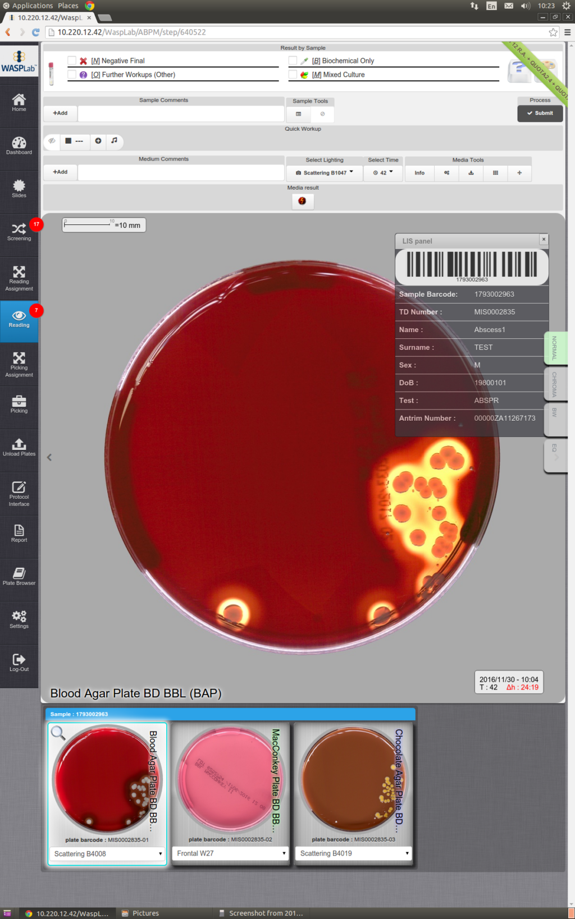Tick the Mixed Culture checkbox
575x919 pixels.
click(293, 75)
